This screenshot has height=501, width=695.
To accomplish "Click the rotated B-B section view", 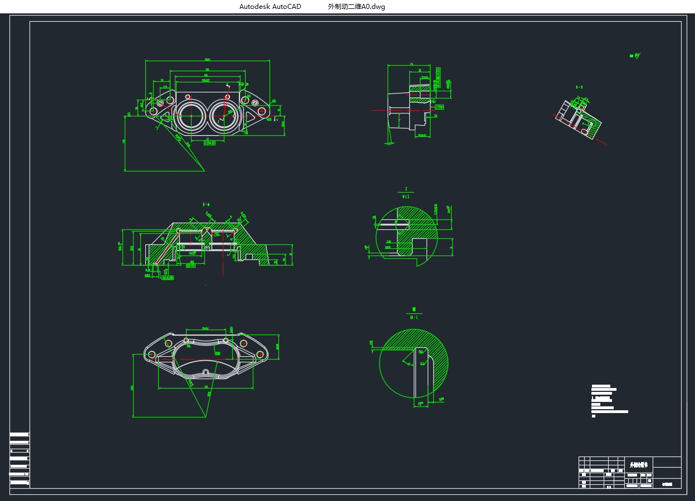I will (580, 118).
